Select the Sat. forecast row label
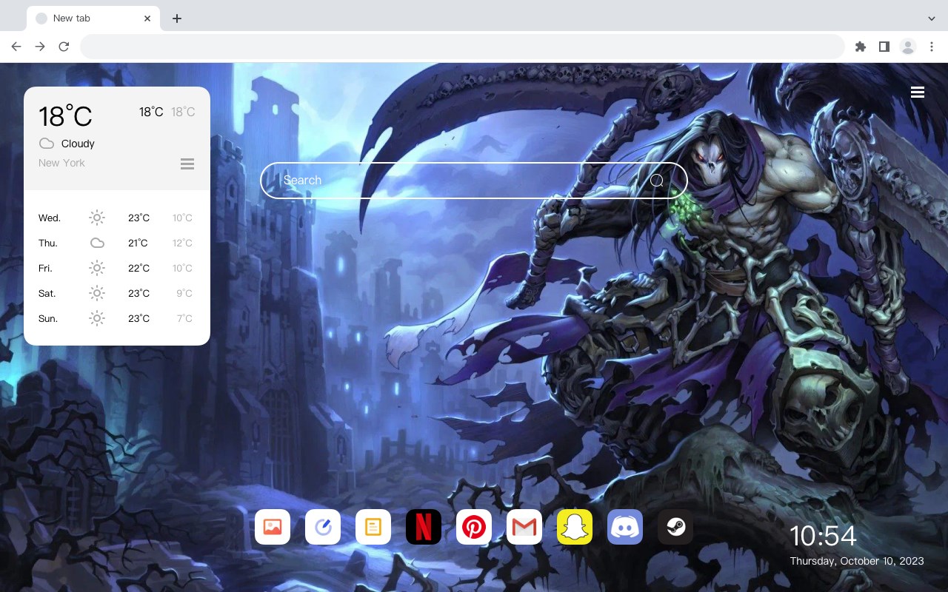Image resolution: width=948 pixels, height=592 pixels. tap(47, 293)
